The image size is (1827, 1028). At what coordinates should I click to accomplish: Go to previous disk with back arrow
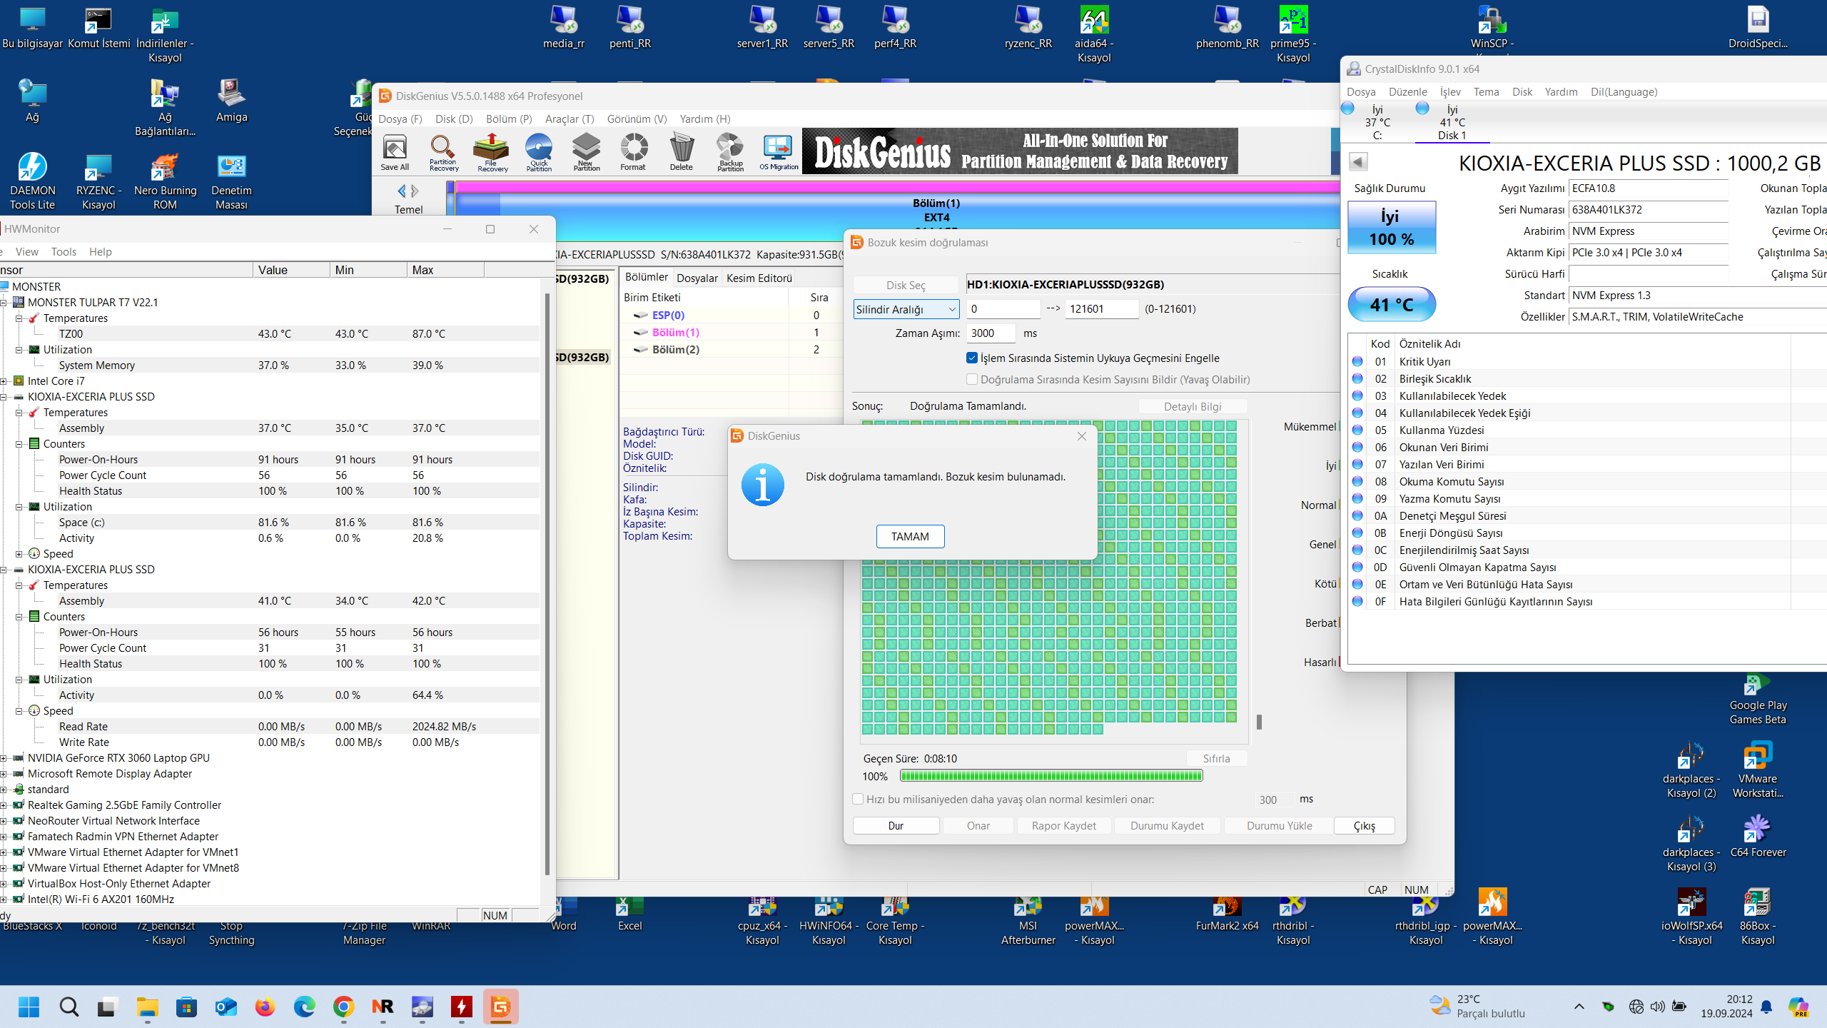(x=402, y=191)
